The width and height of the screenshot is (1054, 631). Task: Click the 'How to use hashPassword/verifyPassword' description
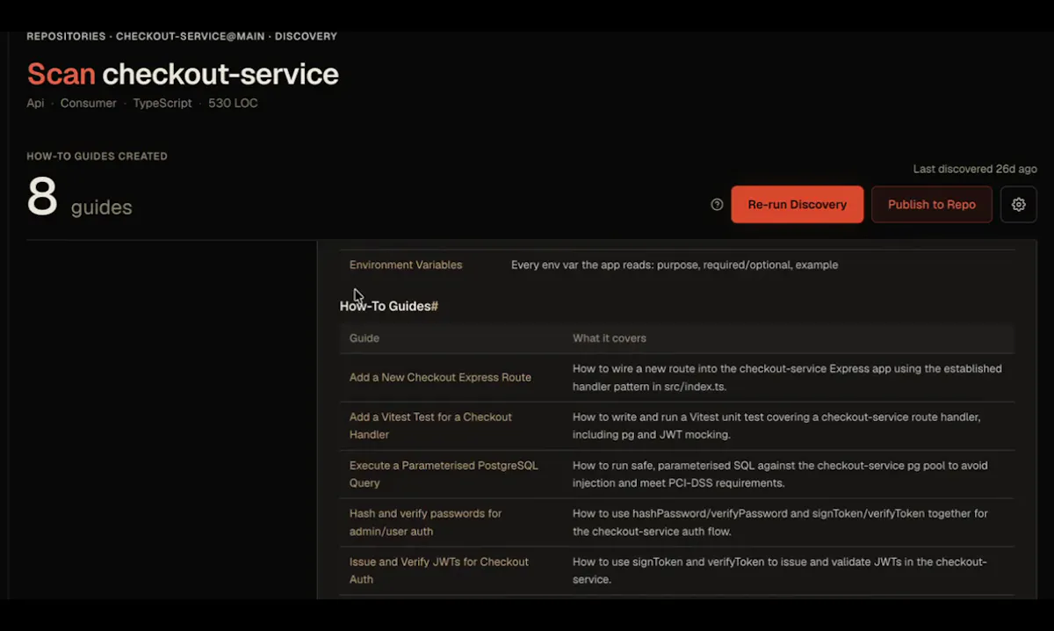(780, 523)
